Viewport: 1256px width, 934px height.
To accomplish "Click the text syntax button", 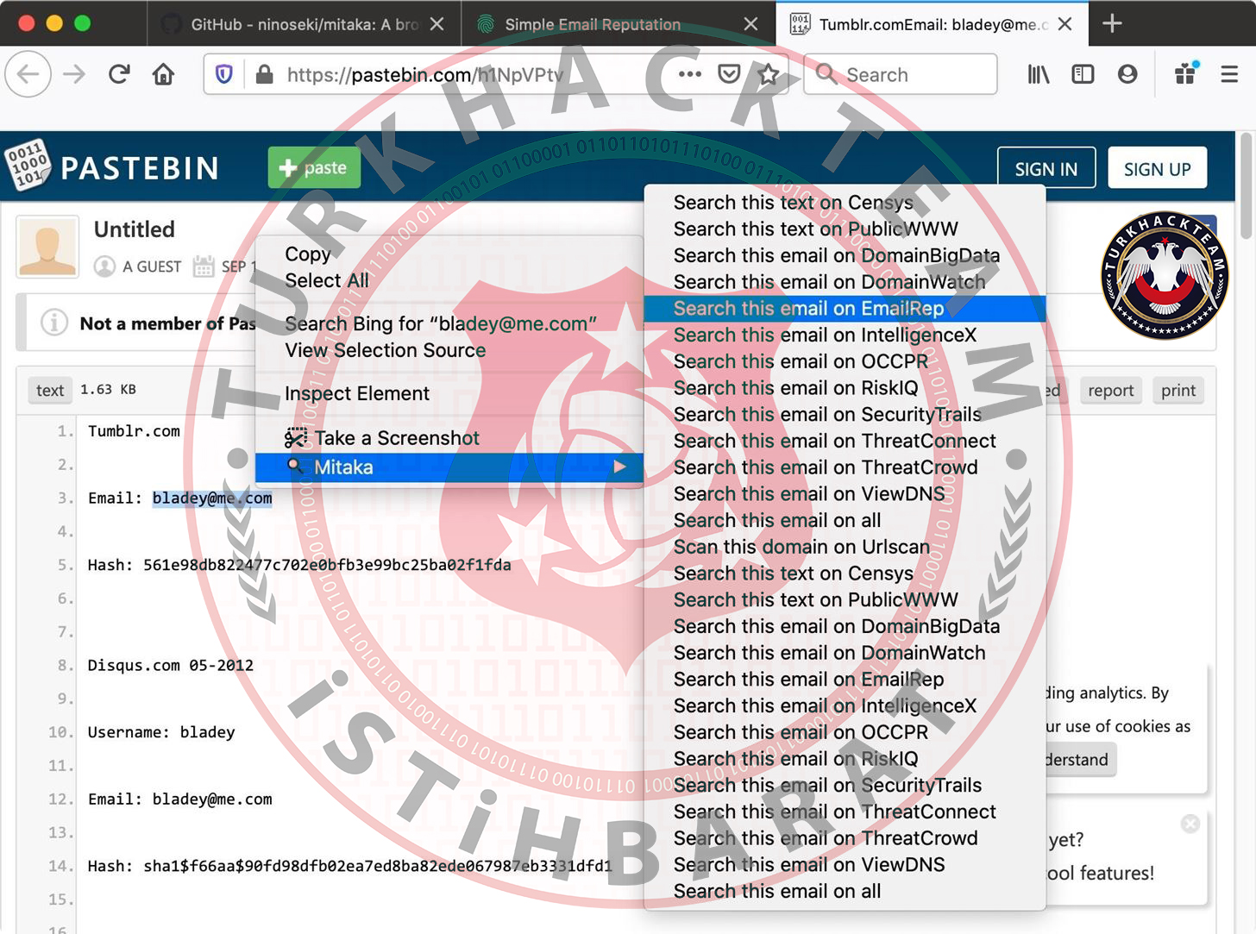I will tap(50, 390).
